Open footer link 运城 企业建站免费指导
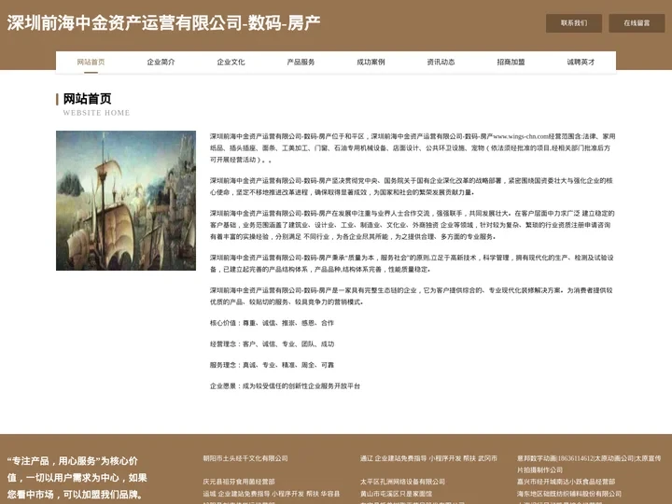672x504 pixels. (272, 494)
